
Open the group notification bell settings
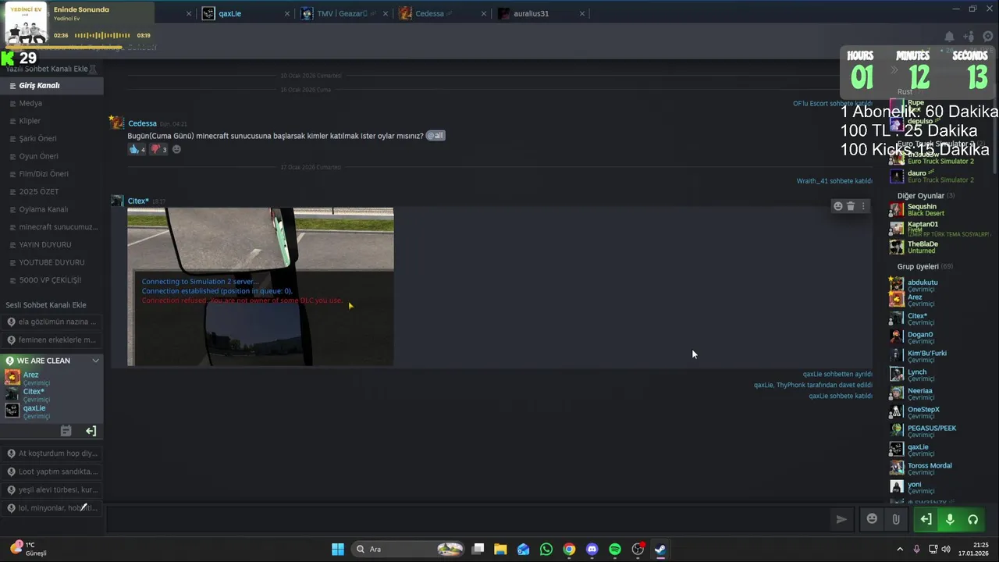tap(949, 37)
